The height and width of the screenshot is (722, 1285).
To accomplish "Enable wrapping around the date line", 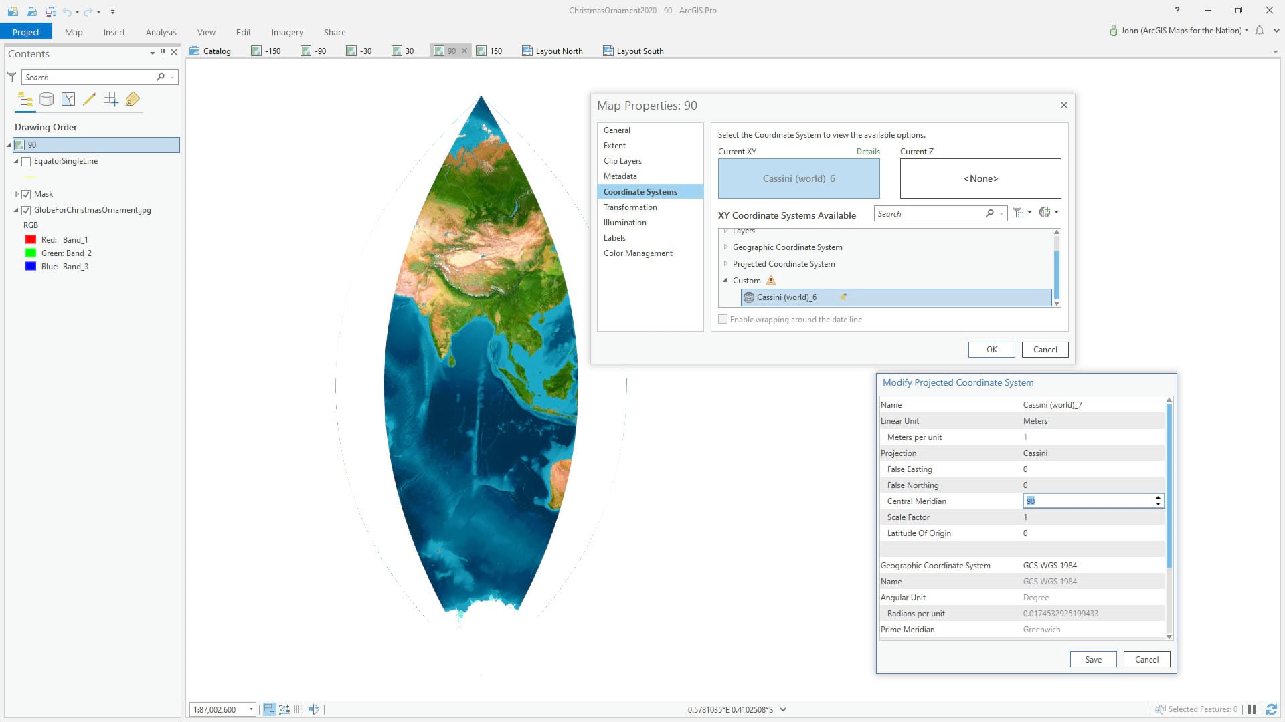I will 723,320.
